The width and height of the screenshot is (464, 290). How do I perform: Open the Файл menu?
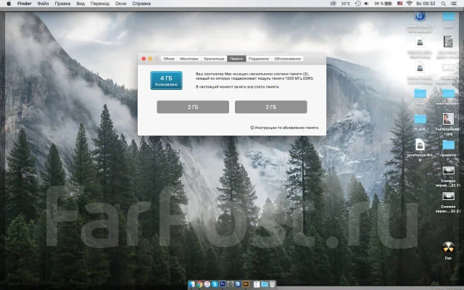(43, 4)
